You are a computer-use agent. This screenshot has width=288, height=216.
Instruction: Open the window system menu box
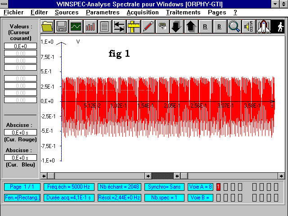tap(4, 4)
